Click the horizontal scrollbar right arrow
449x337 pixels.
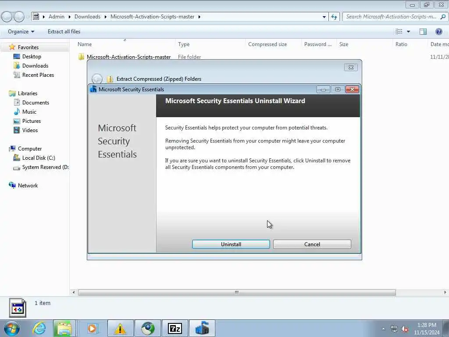coord(445,292)
